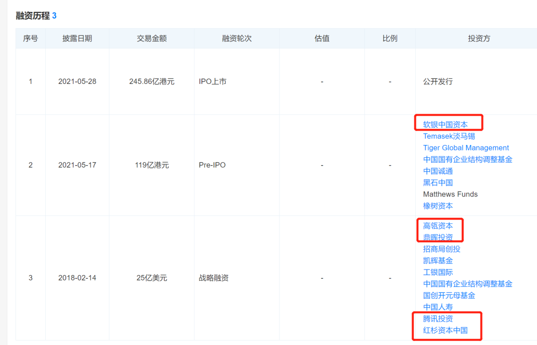Select the date 2021-05-28 cell
537x345 pixels.
[77, 81]
